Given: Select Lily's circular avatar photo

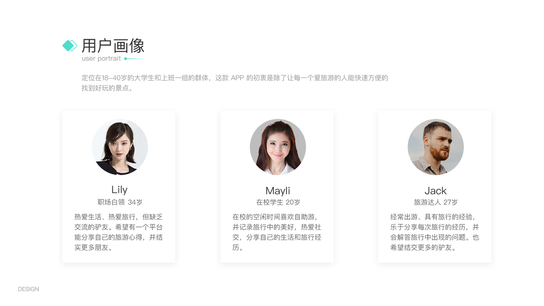Looking at the screenshot, I should pyautogui.click(x=120, y=147).
